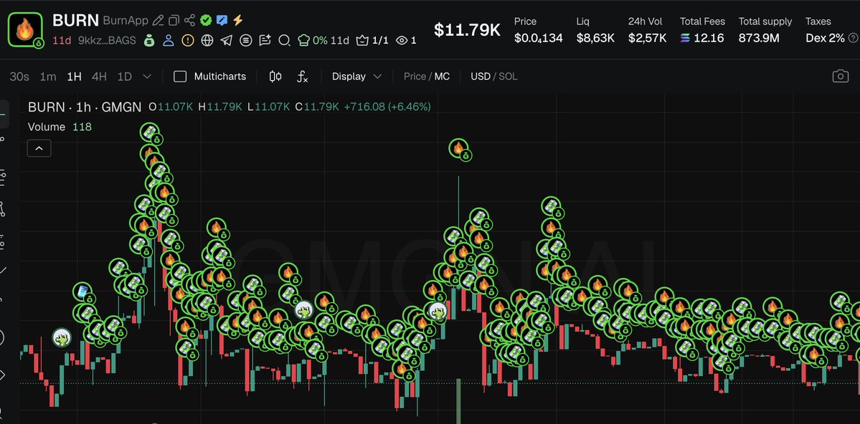The image size is (860, 424).
Task: Click the BurnApp token name label
Action: coord(126,21)
